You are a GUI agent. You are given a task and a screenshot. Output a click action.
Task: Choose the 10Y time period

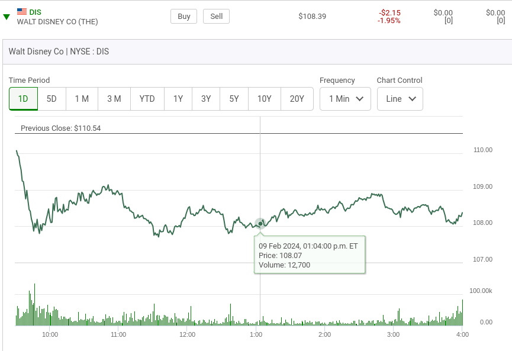coord(265,99)
